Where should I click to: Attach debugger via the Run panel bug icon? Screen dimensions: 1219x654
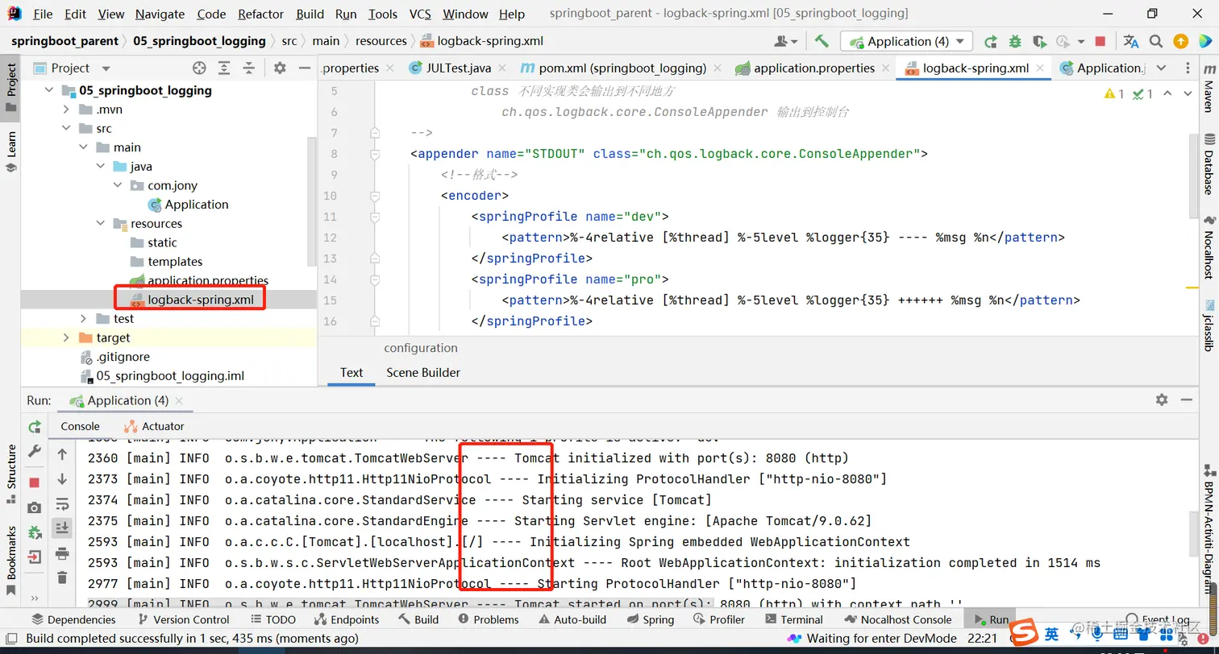[34, 532]
